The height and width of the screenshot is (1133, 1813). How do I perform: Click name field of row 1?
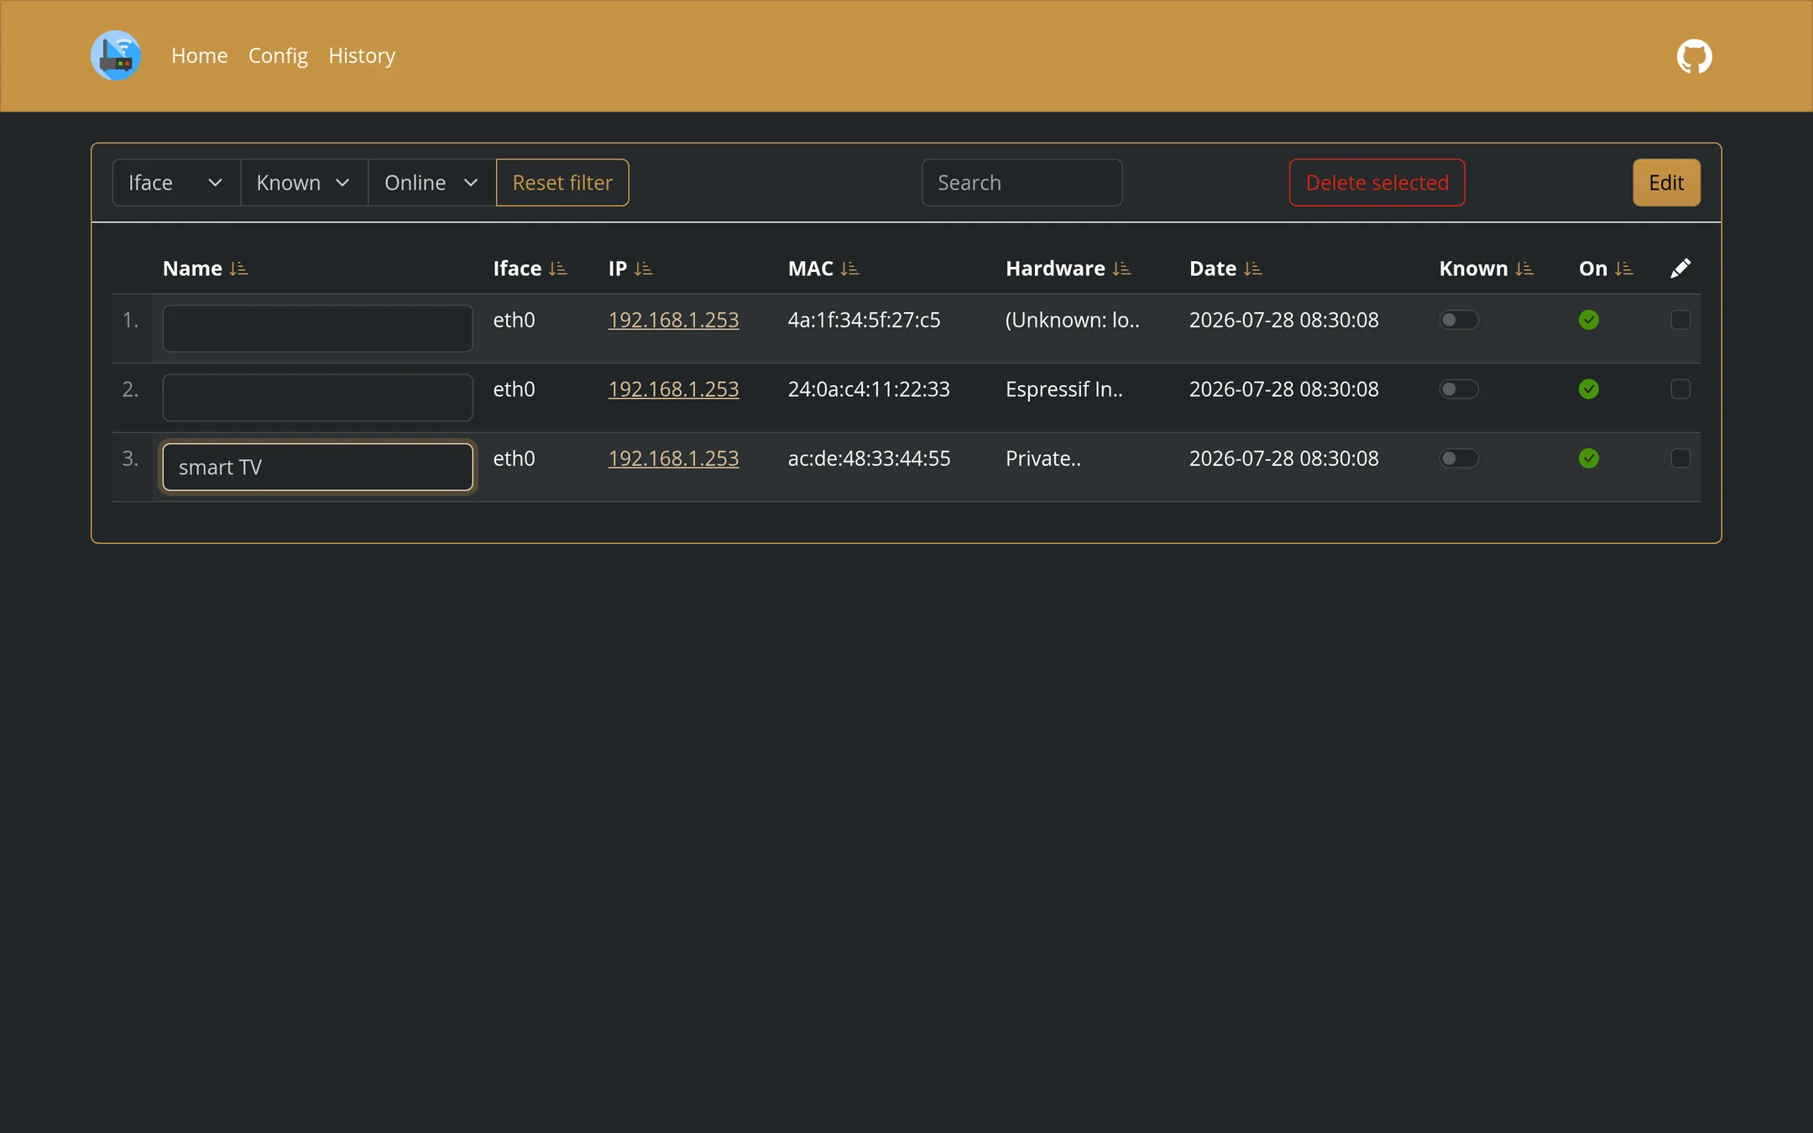point(317,328)
